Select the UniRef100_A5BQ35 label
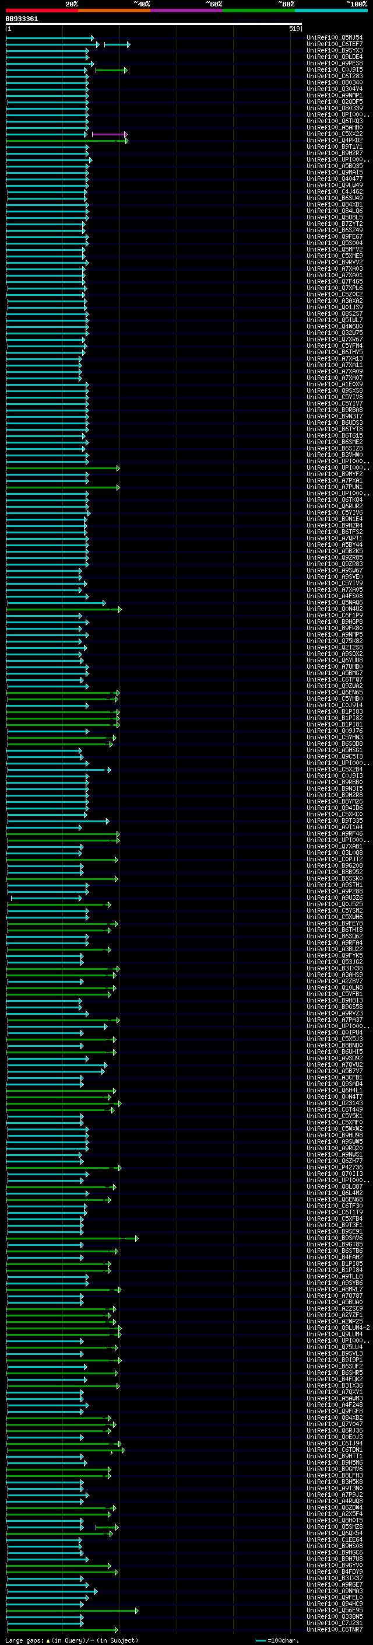This screenshot has width=373, height=1645. 335,166
